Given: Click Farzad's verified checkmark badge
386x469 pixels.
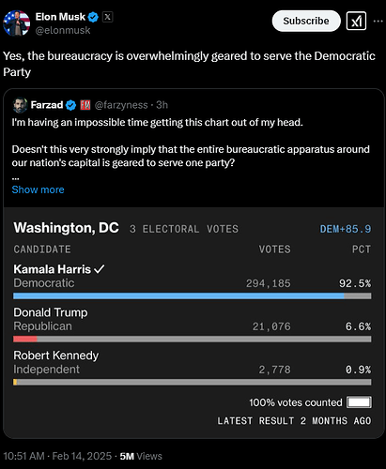Looking at the screenshot, I should 71,105.
